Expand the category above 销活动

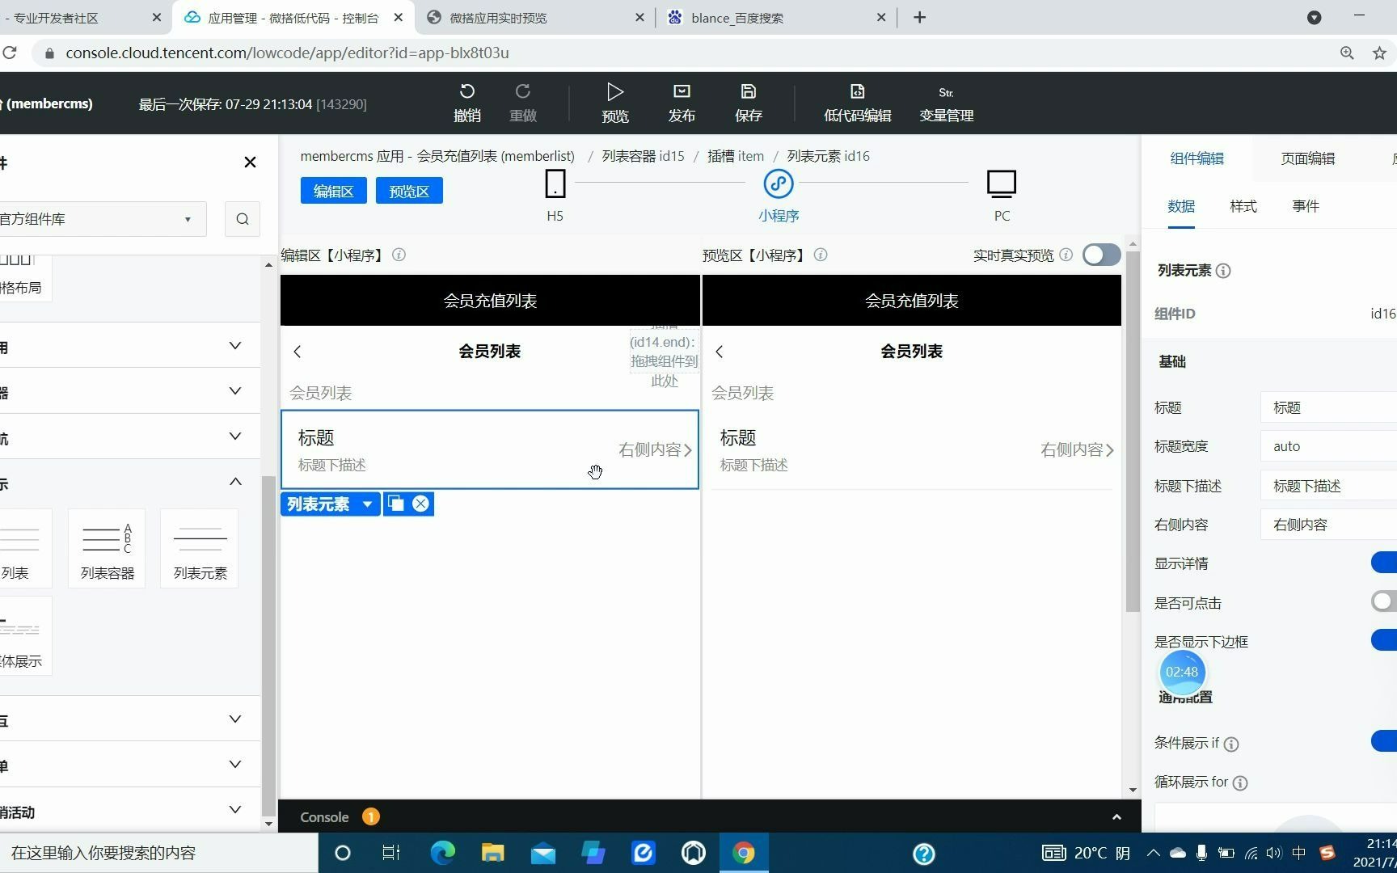click(x=235, y=765)
